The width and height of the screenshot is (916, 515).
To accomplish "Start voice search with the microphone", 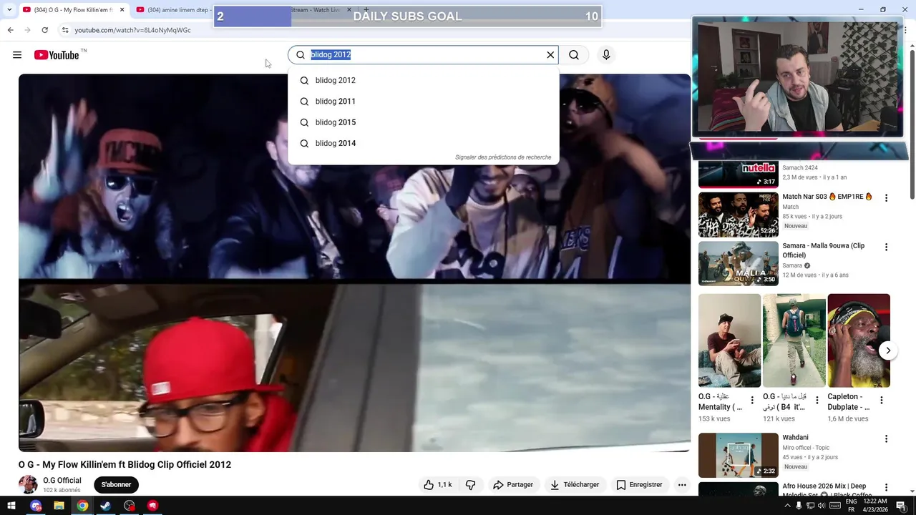I will tap(606, 55).
